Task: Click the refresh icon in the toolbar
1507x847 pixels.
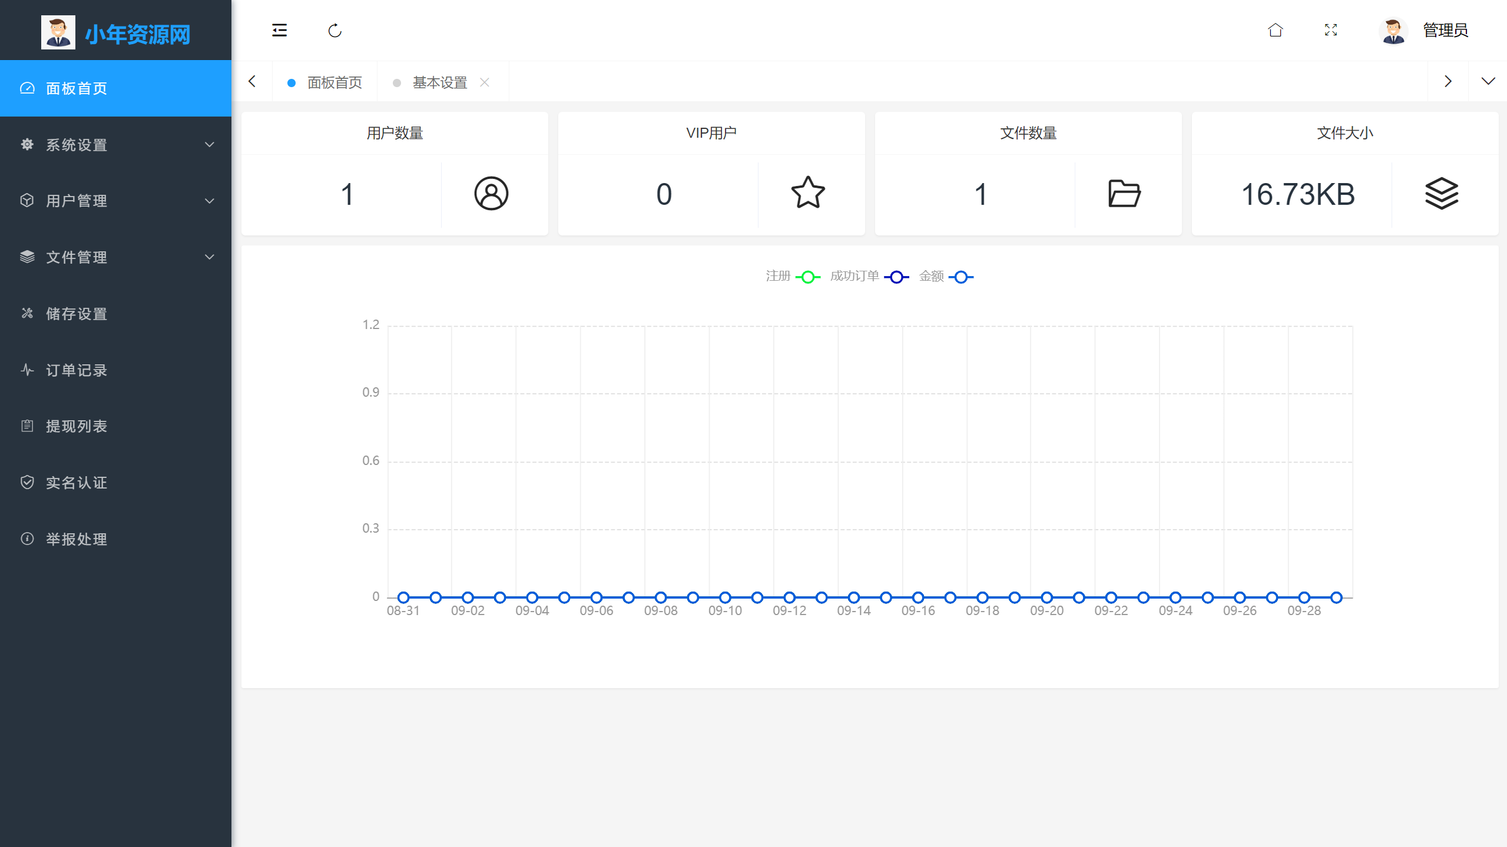Action: pos(334,31)
